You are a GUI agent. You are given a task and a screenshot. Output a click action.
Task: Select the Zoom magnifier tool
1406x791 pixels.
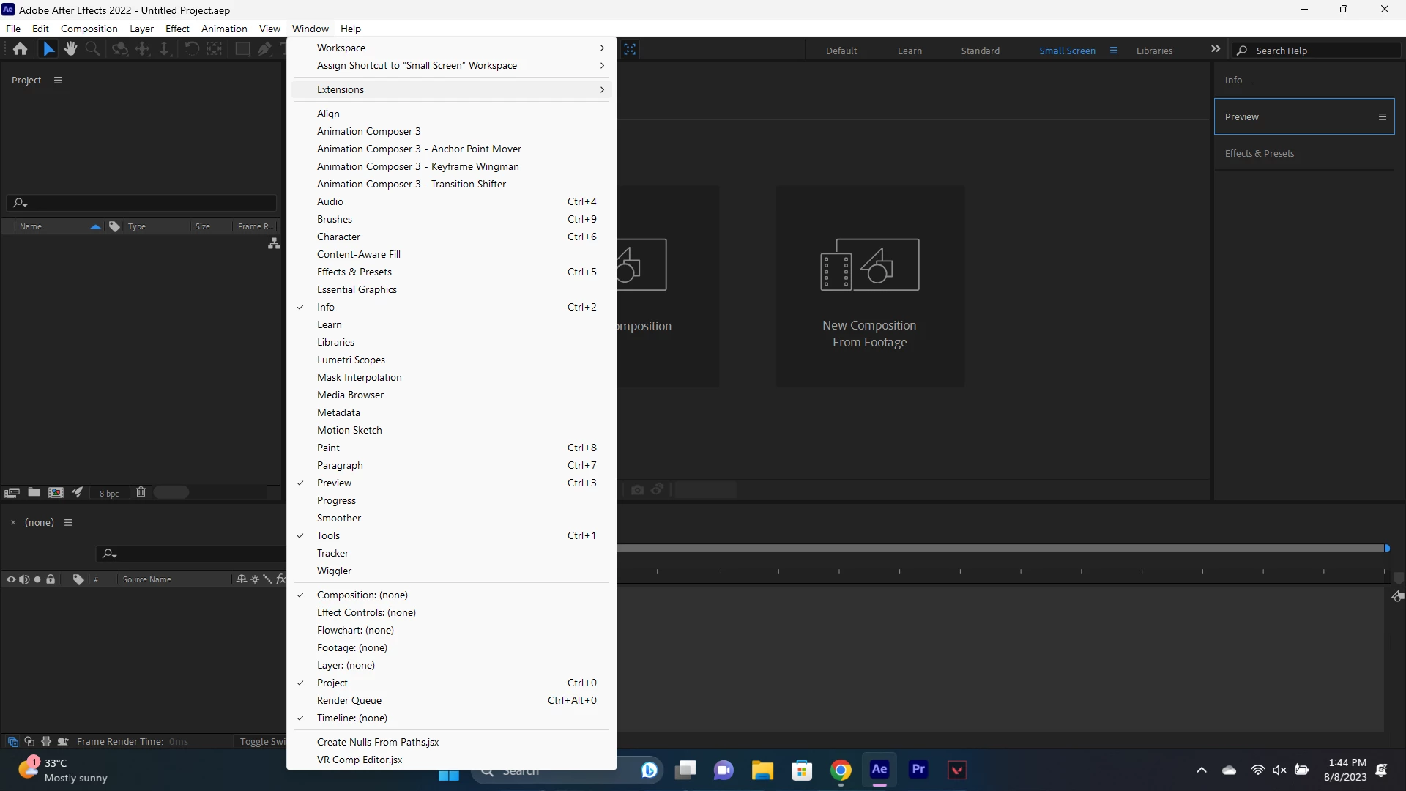point(93,49)
